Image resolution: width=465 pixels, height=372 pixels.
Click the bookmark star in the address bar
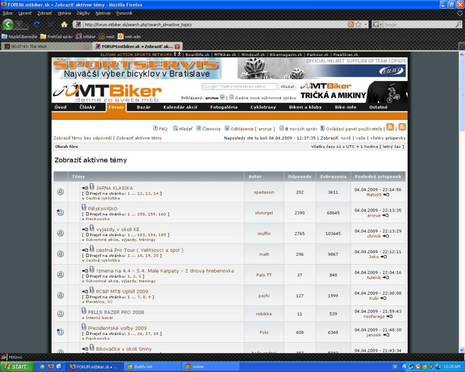coord(358,24)
